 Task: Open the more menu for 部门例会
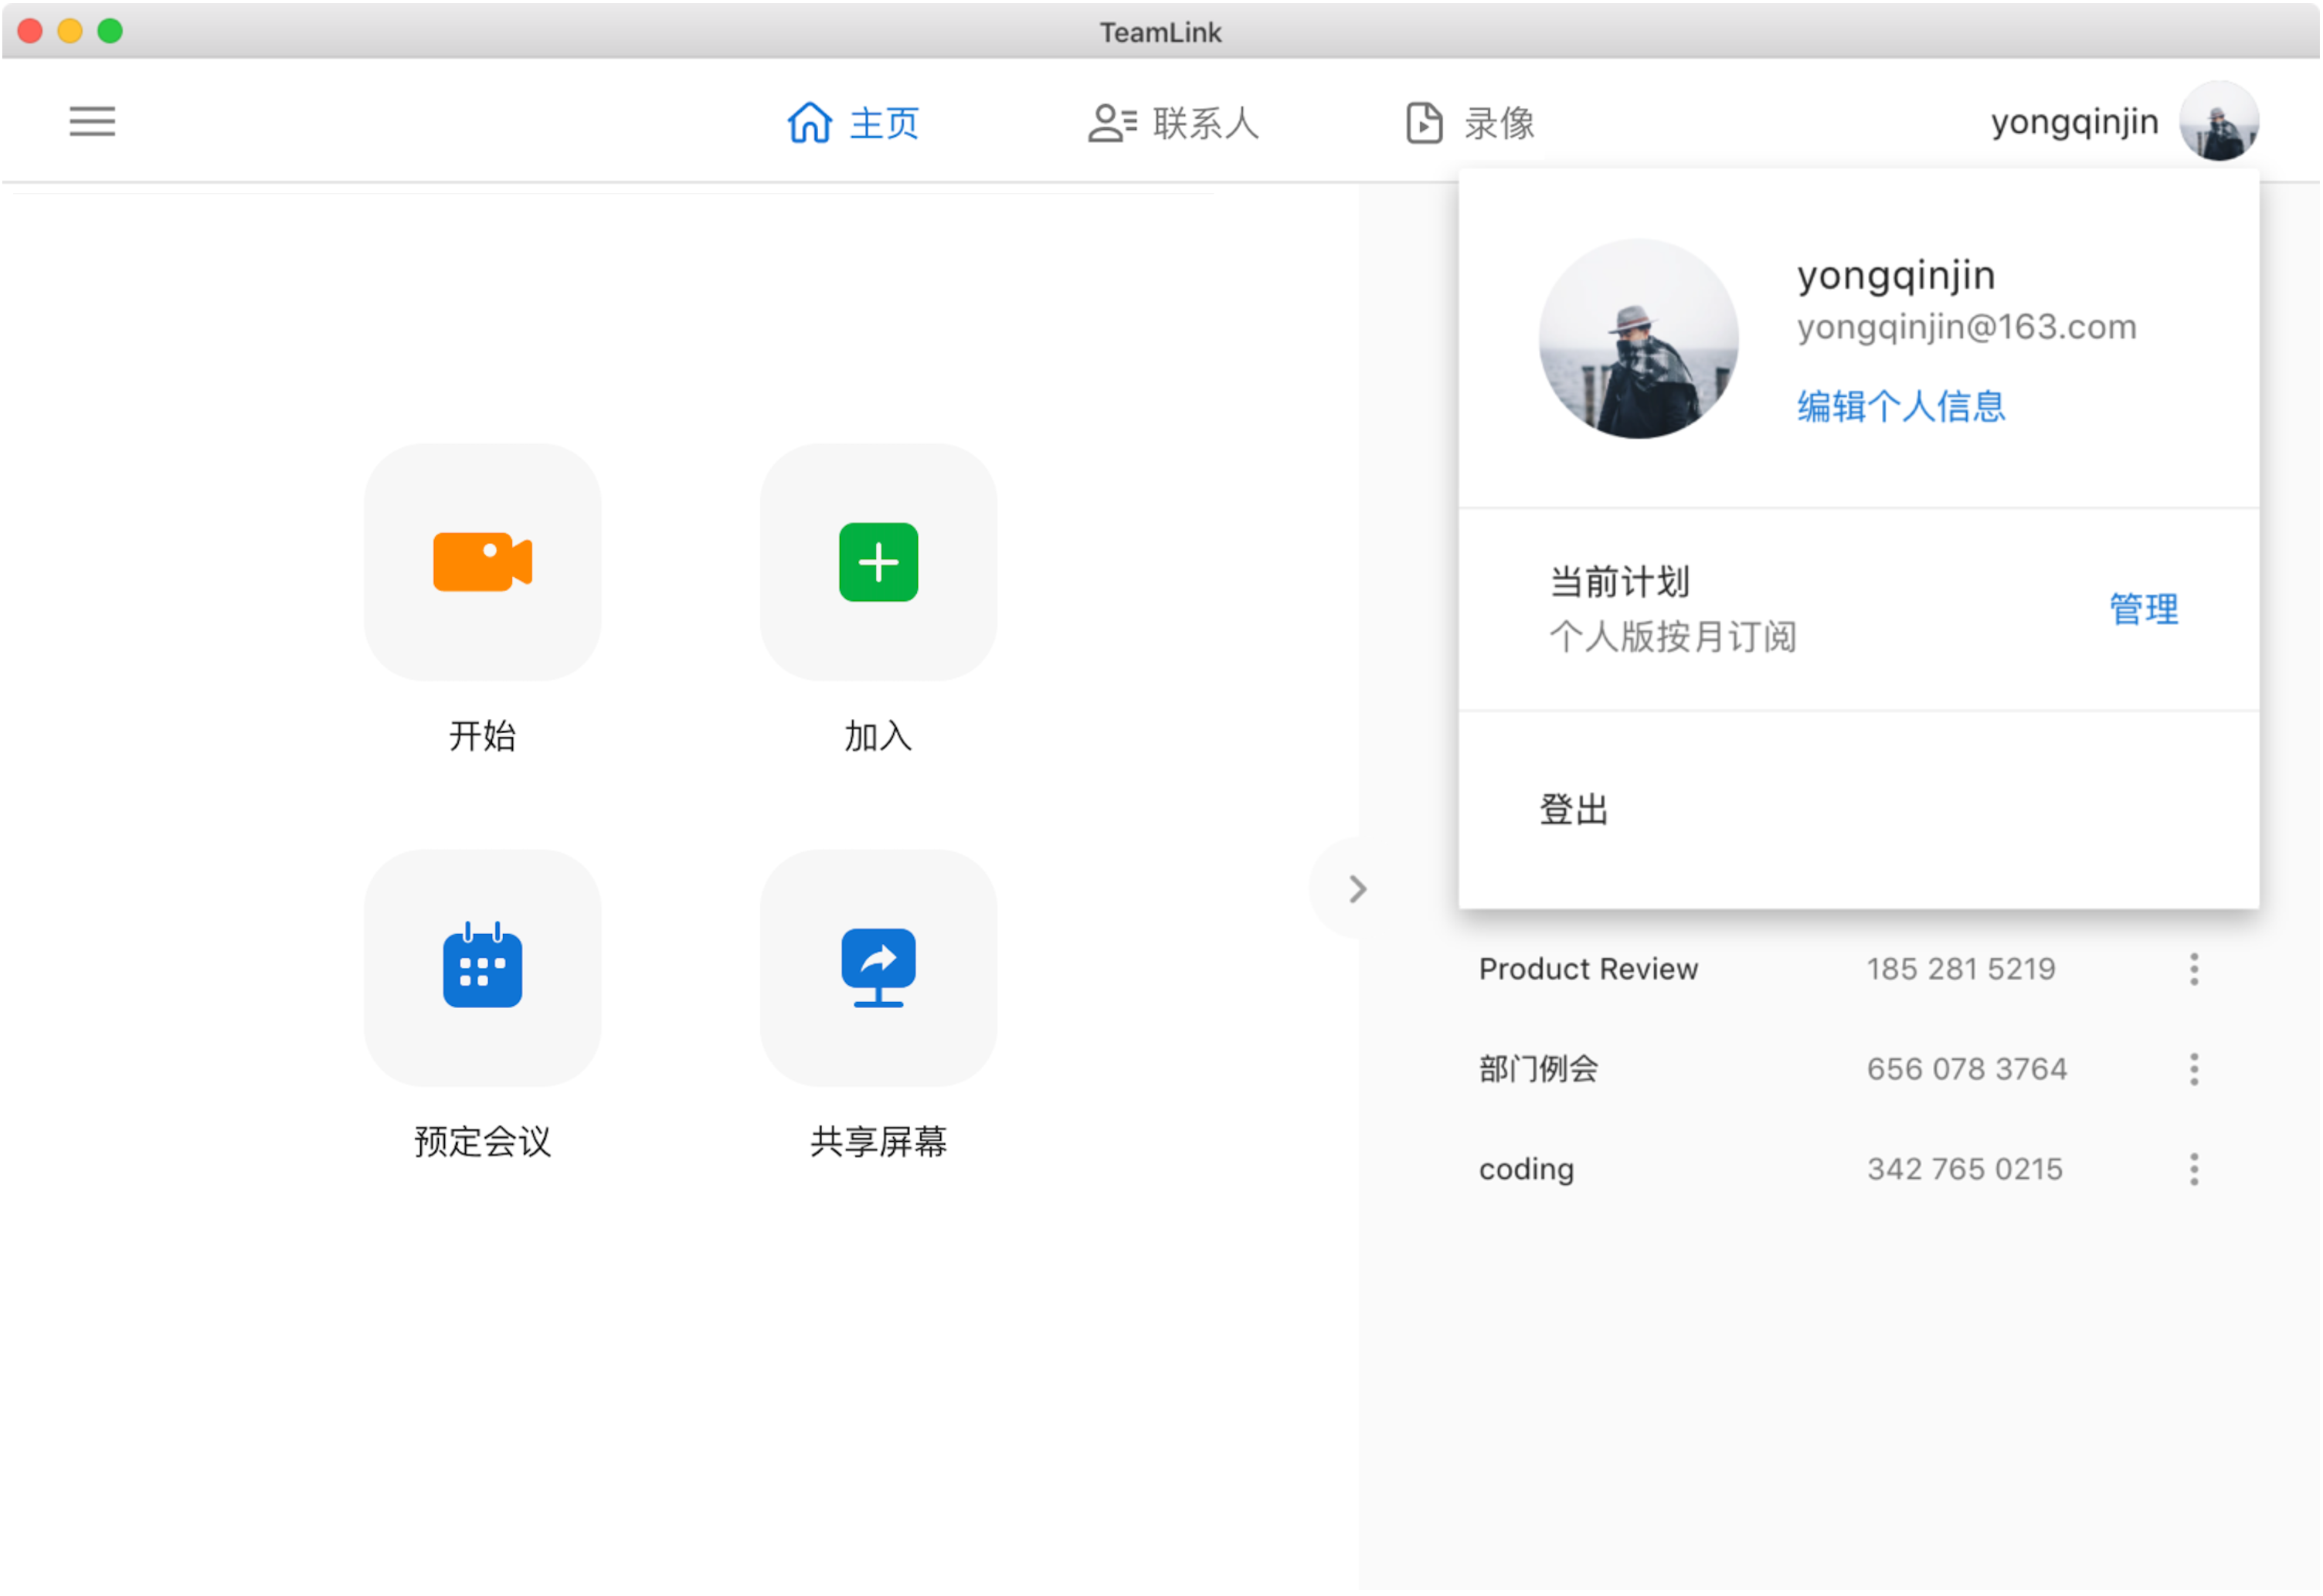click(2193, 1069)
